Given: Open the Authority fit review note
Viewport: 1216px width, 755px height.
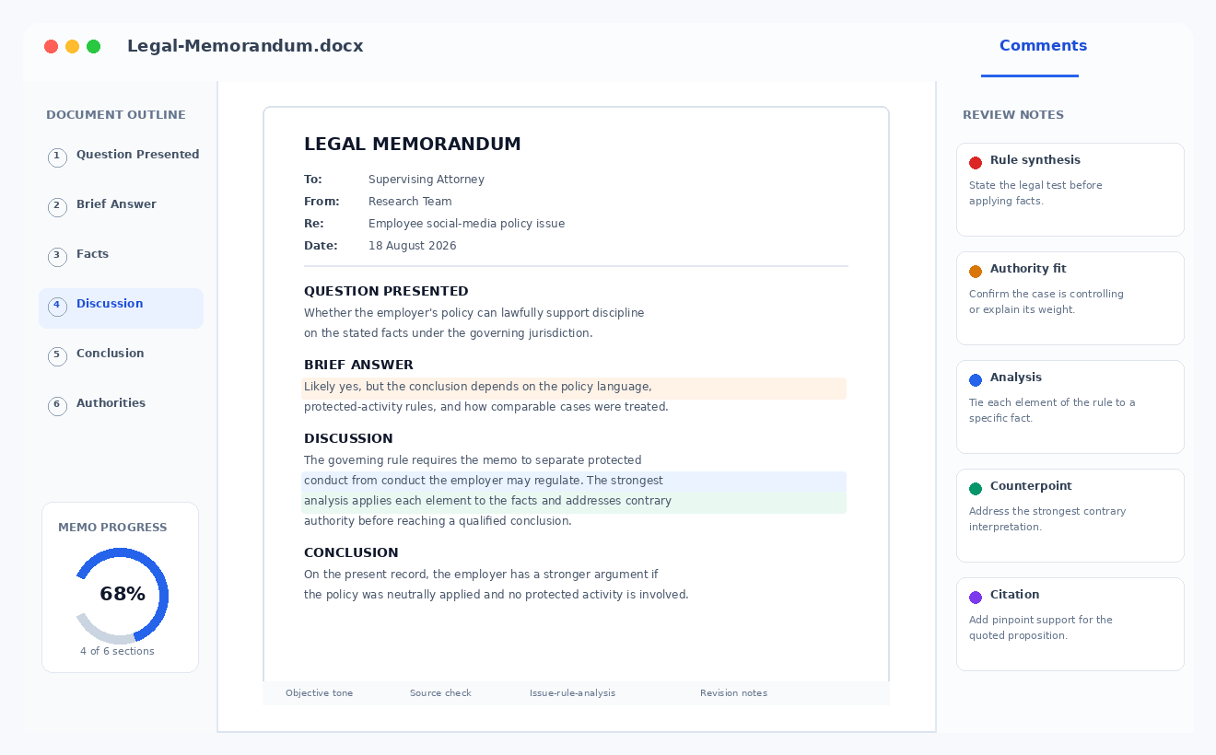Looking at the screenshot, I should pyautogui.click(x=1070, y=298).
